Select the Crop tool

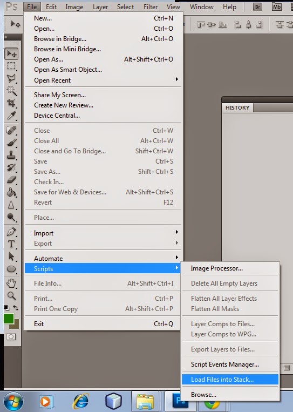(x=11, y=103)
